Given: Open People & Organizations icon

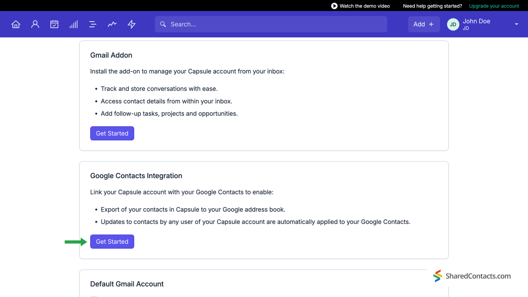Looking at the screenshot, I should (x=35, y=24).
